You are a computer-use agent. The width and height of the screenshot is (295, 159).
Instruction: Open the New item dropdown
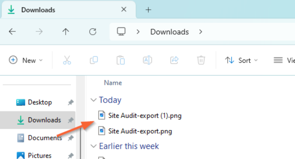click(x=26, y=60)
